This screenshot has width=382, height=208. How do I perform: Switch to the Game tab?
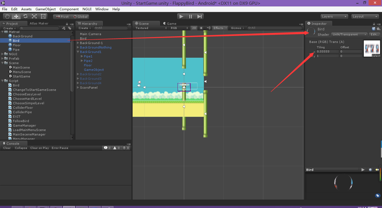click(x=170, y=24)
